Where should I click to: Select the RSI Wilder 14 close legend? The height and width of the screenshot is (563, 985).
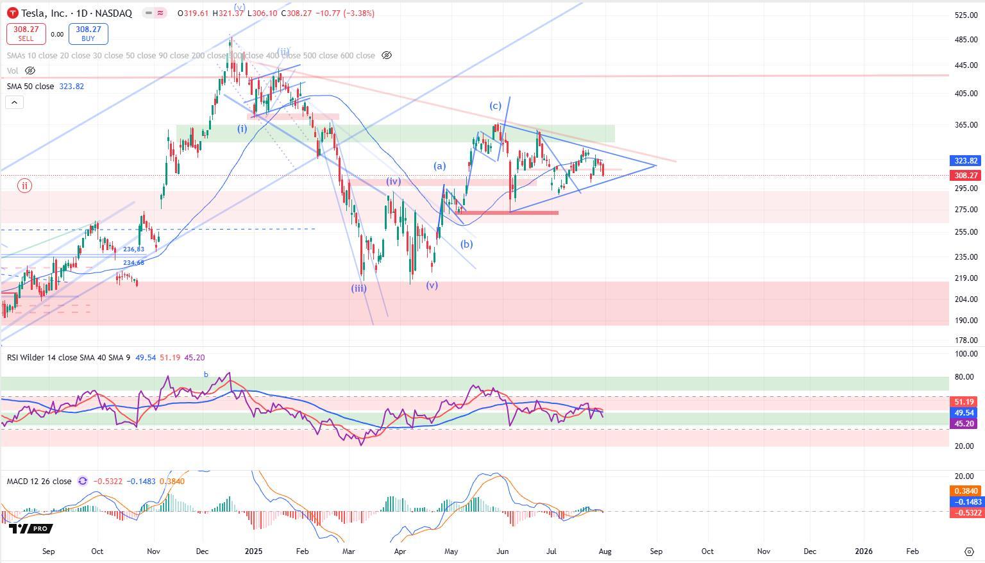point(69,357)
